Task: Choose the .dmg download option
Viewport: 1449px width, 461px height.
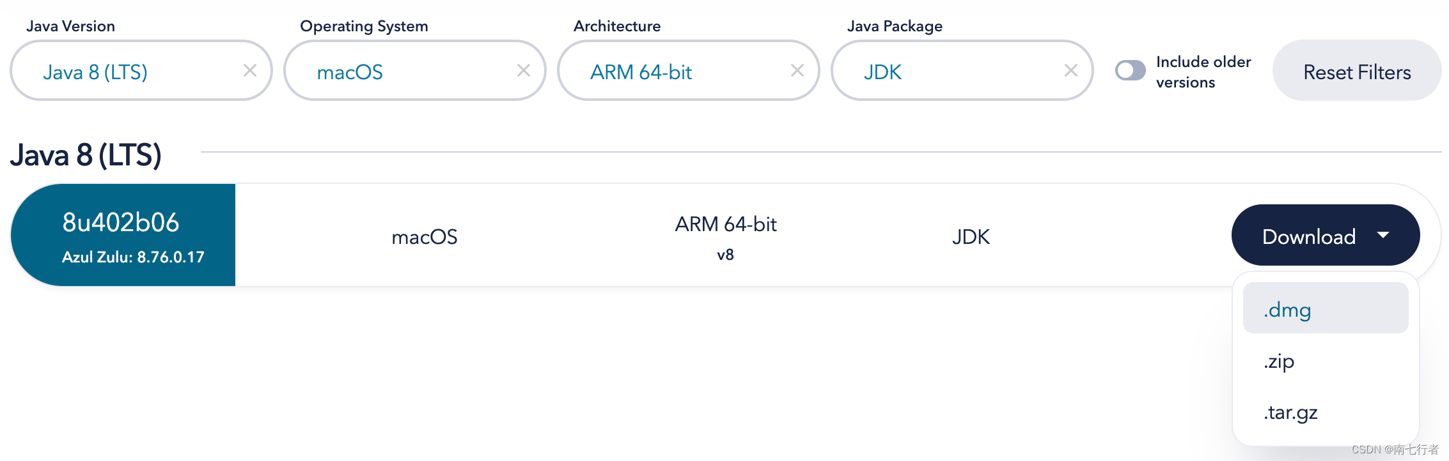Action: 1326,308
